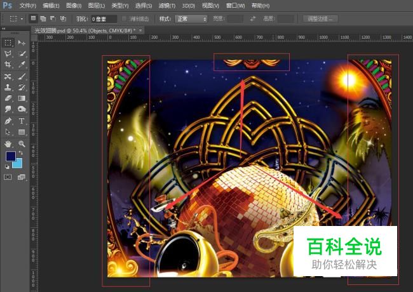Select the Direct Selection arrow tool
Viewport: 413px width, 292px height.
(x=8, y=132)
